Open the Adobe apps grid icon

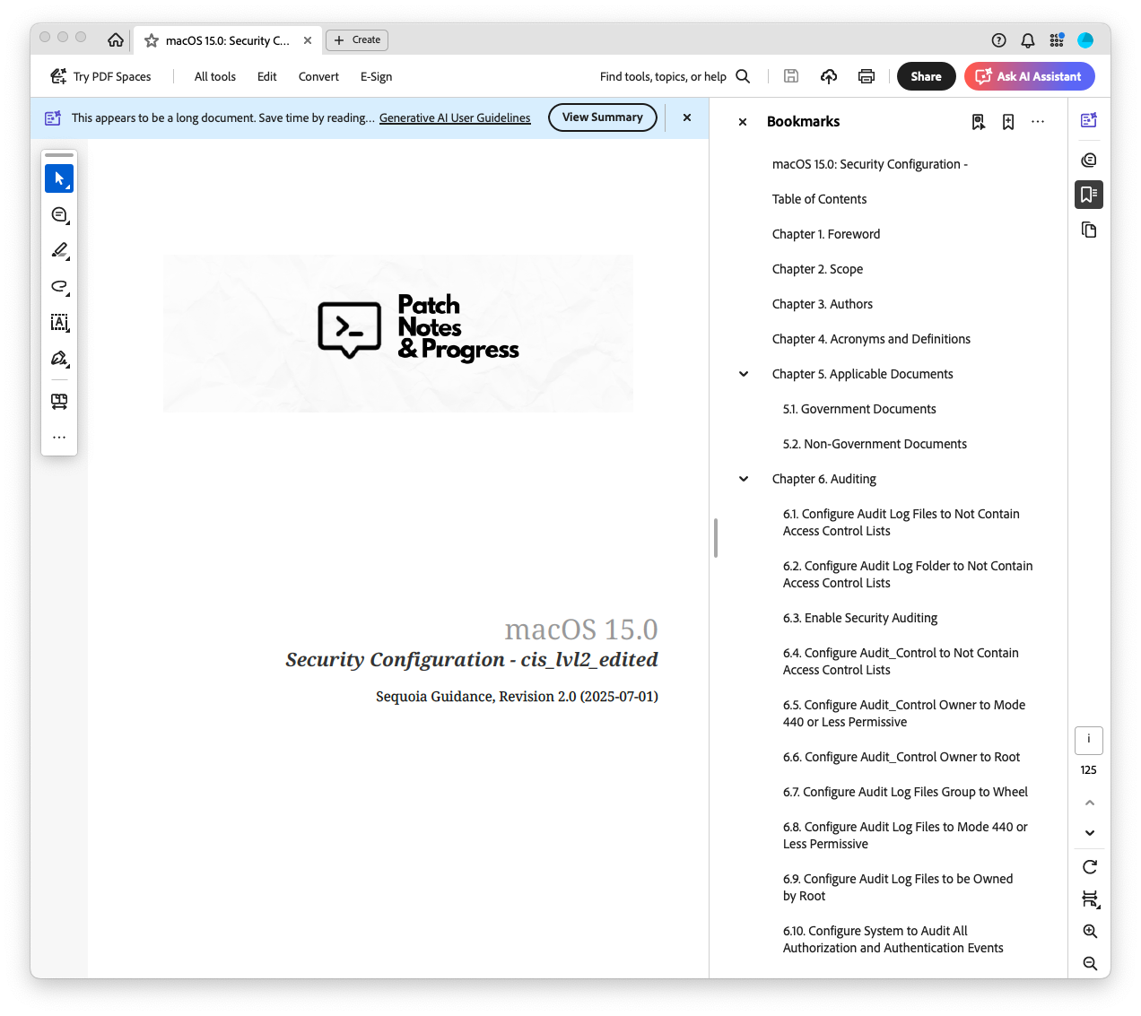click(x=1057, y=40)
